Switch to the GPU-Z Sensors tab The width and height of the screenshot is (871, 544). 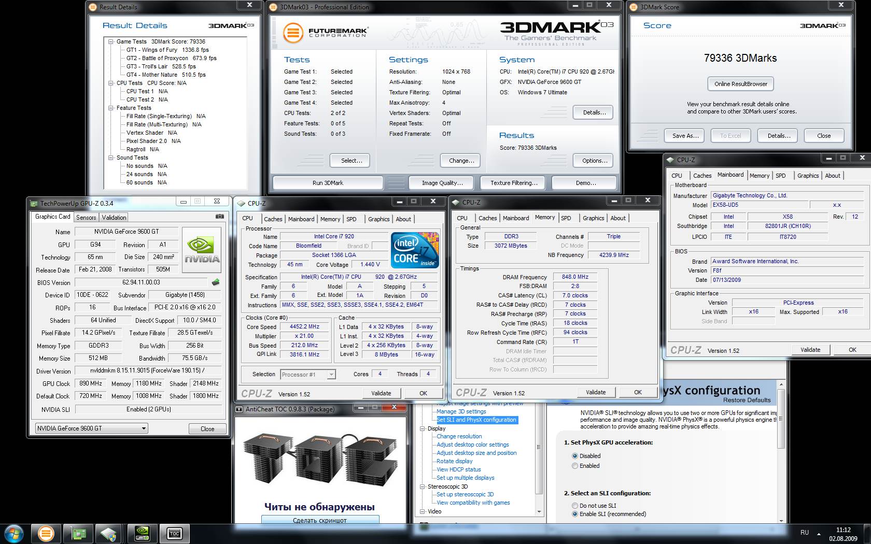(x=86, y=218)
